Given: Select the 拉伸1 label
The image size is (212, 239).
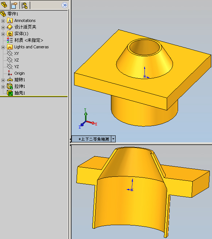Looking at the screenshot, I should [x=20, y=86].
